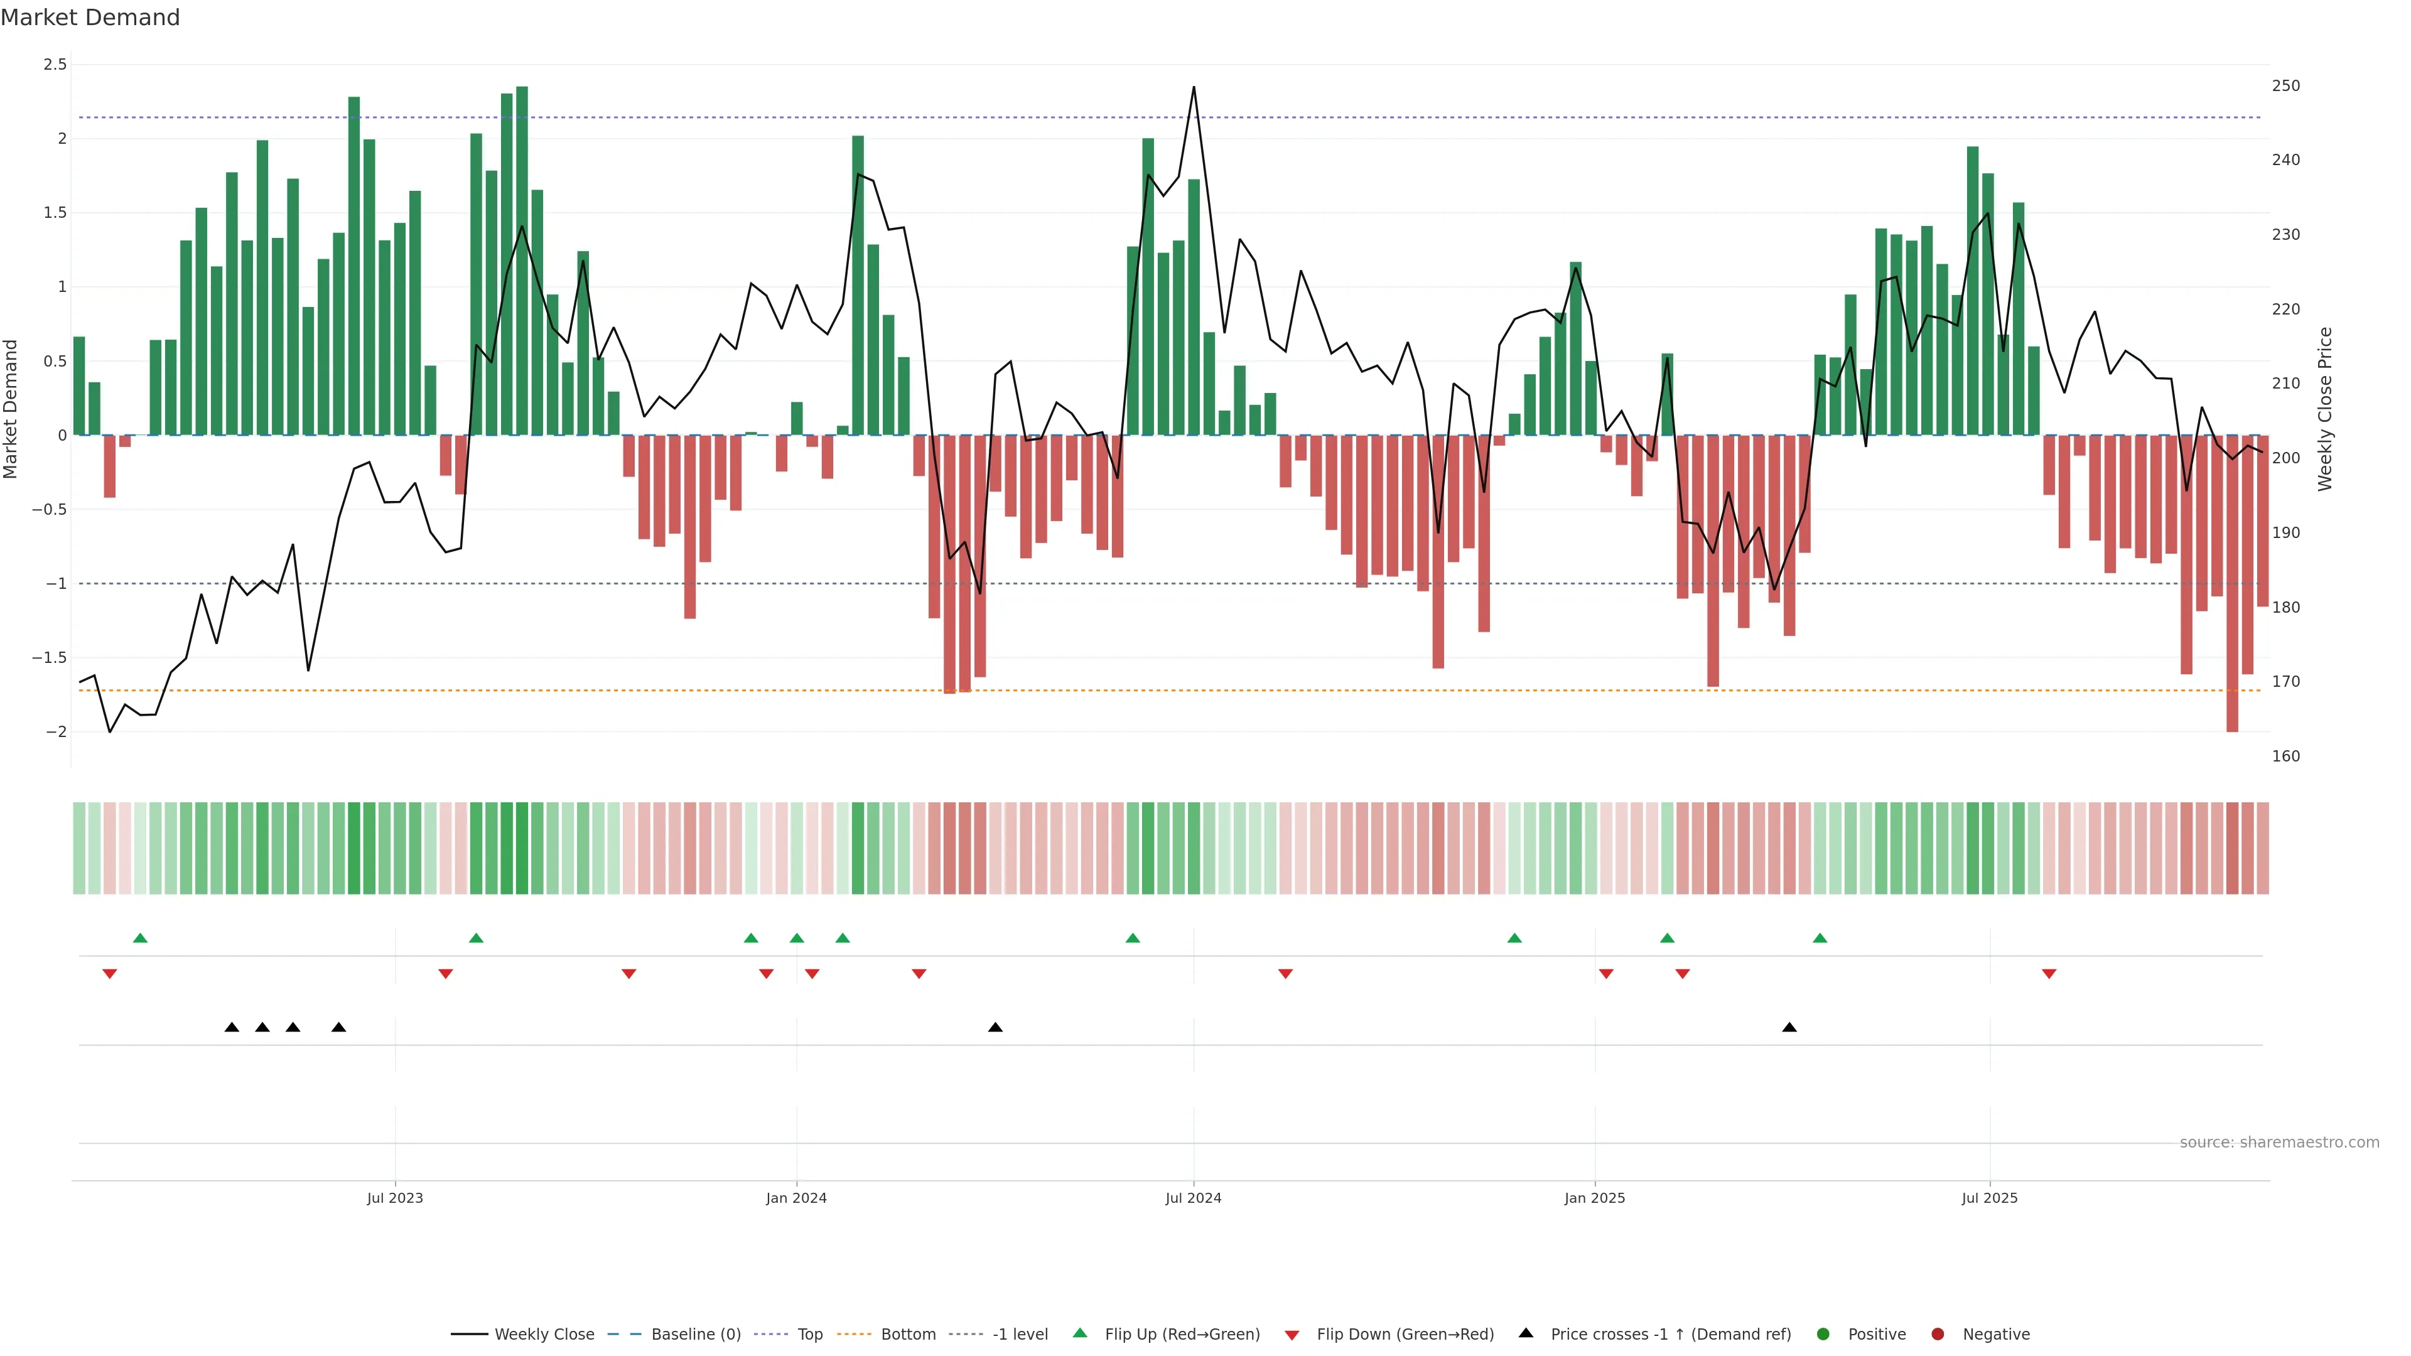The image size is (2411, 1356).
Task: Click the red Flip Down legend triangle
Action: (1292, 1335)
